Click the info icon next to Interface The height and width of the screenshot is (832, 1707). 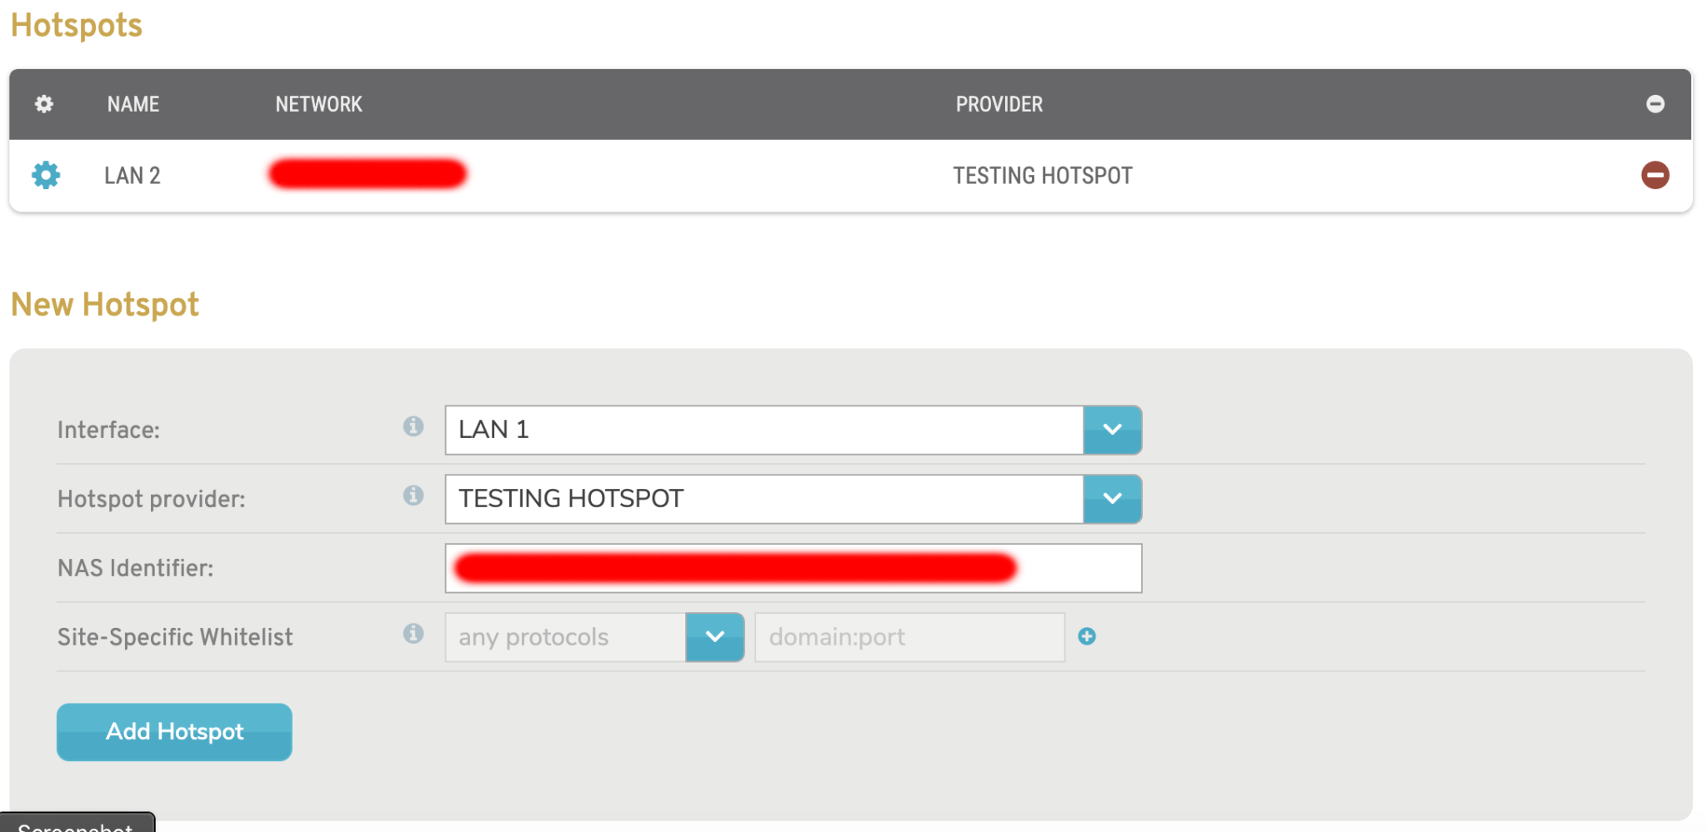click(413, 427)
